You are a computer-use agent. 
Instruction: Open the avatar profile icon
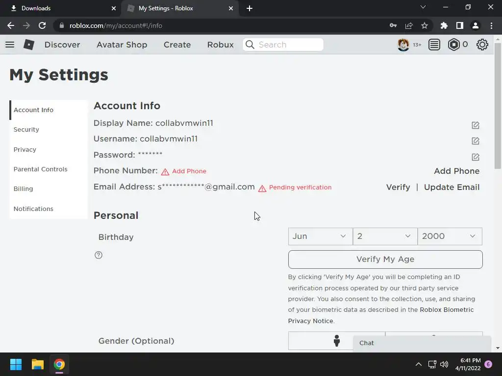pos(403,45)
